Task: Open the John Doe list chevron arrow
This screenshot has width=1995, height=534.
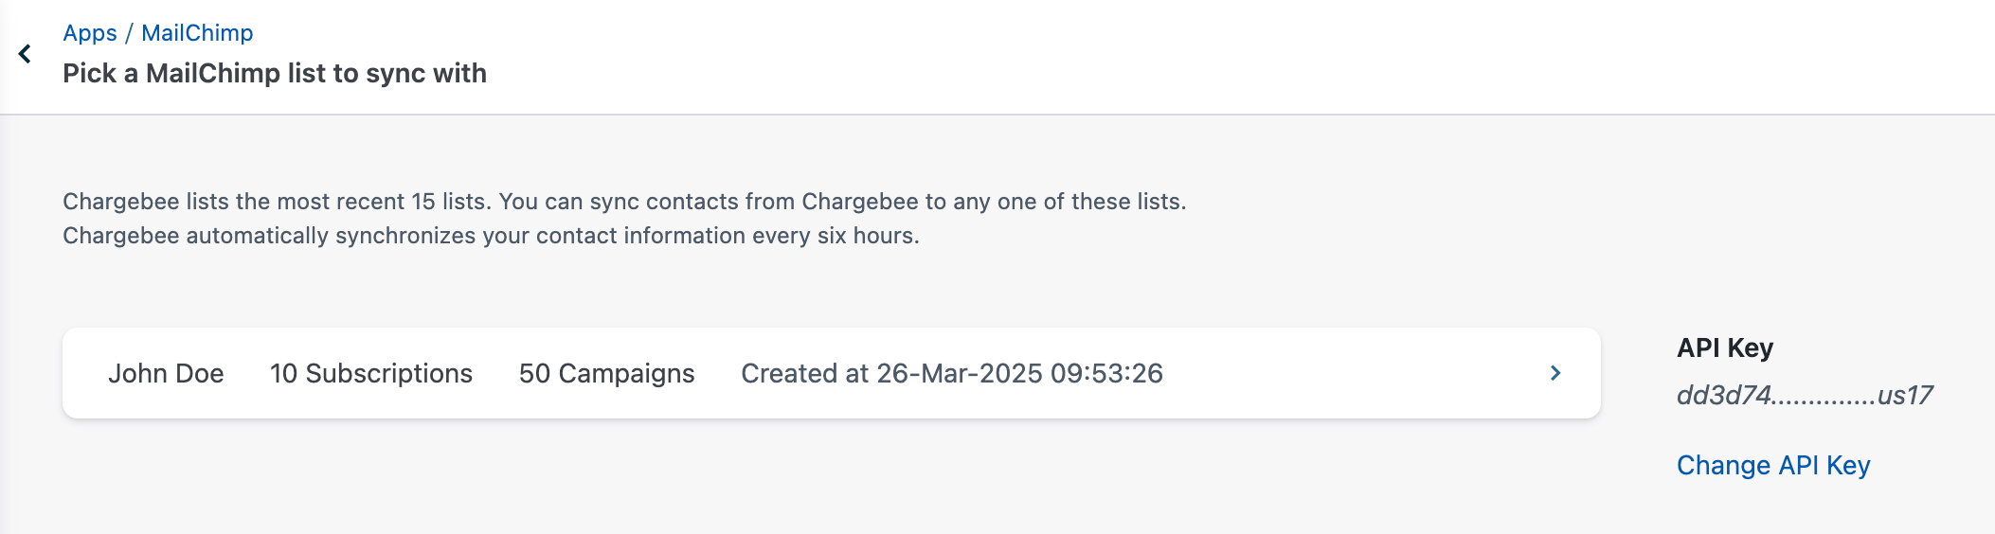Action: (x=1555, y=373)
